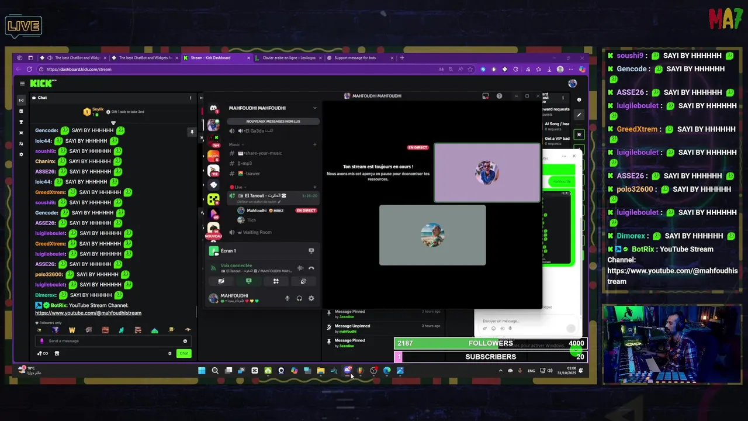Reload the Kick dashboard page

(x=29, y=69)
